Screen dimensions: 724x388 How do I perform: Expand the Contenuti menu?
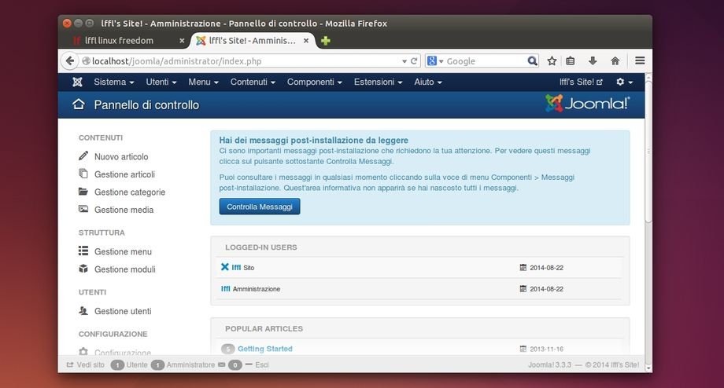[x=253, y=82]
